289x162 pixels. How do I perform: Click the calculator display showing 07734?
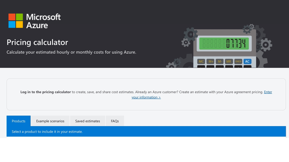224,43
